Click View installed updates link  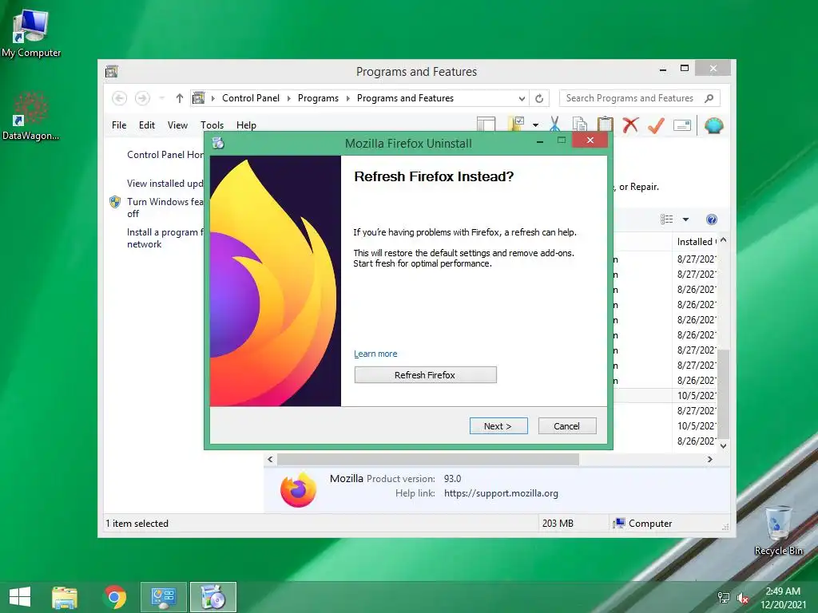[165, 184]
